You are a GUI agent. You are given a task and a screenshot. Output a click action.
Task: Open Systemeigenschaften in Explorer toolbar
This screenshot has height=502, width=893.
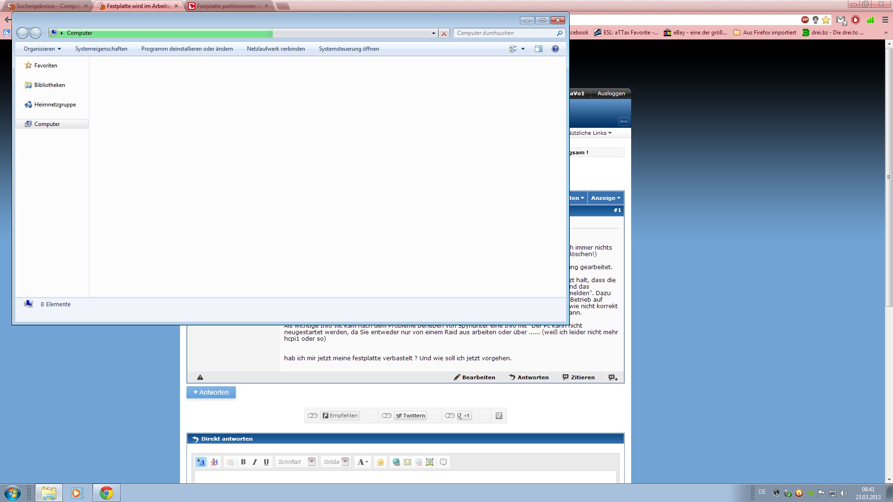click(101, 49)
